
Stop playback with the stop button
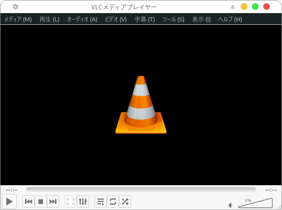(41, 202)
